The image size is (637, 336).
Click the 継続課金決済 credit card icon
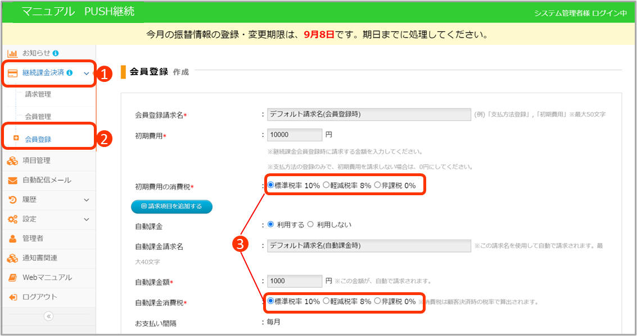pyautogui.click(x=12, y=73)
